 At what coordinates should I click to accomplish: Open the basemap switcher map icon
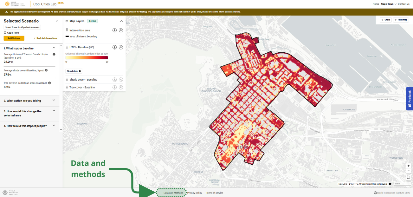pos(409,177)
